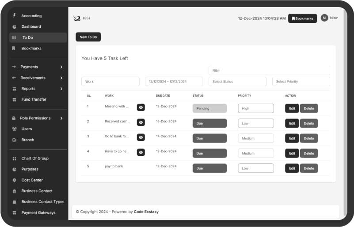
Task: Open the Select Priority dropdown filter
Action: 301,82
